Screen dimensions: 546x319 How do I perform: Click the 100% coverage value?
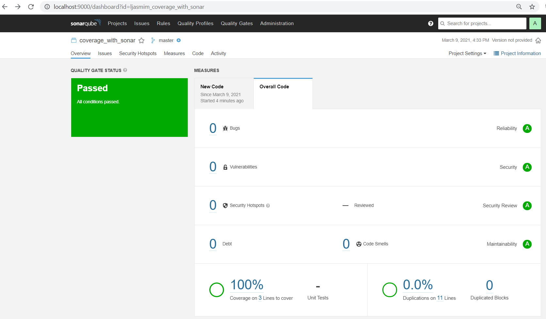(x=247, y=285)
